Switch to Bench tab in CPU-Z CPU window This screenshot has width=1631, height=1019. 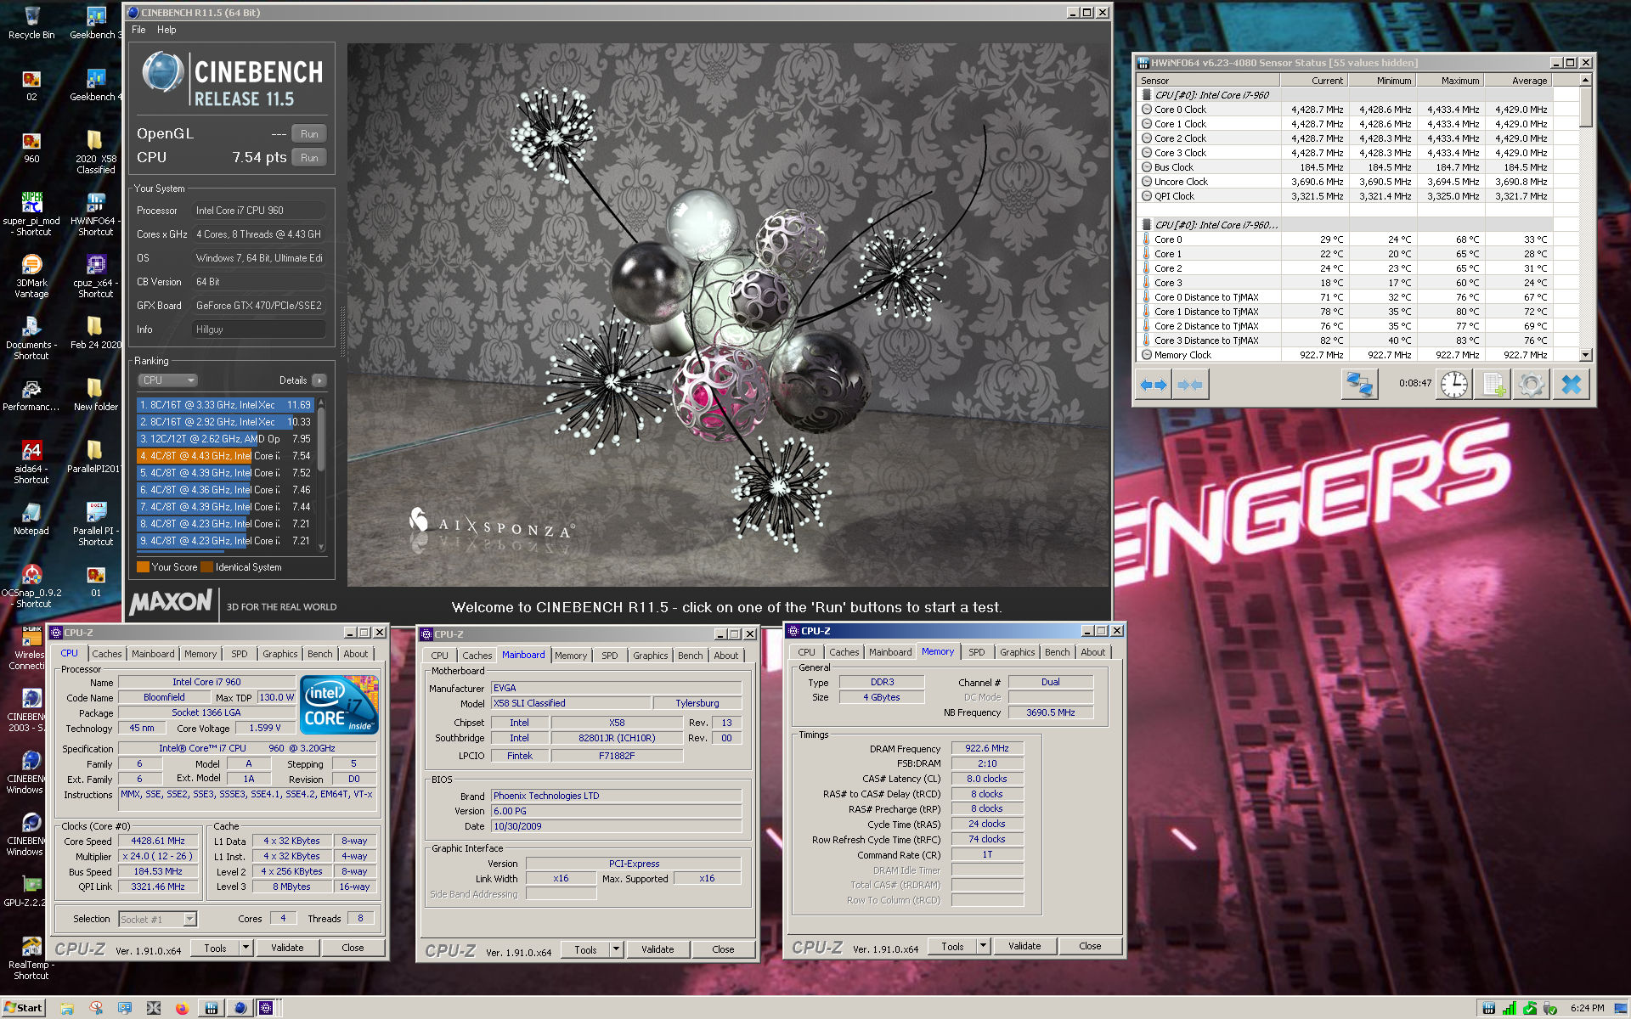(320, 654)
